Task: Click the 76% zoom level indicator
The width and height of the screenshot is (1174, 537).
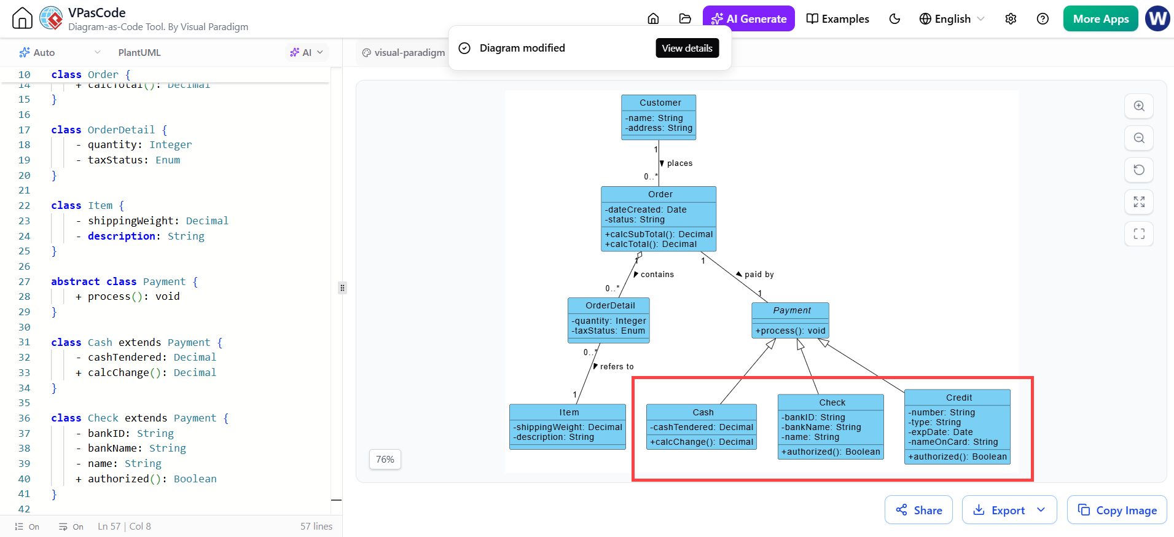Action: coord(385,459)
